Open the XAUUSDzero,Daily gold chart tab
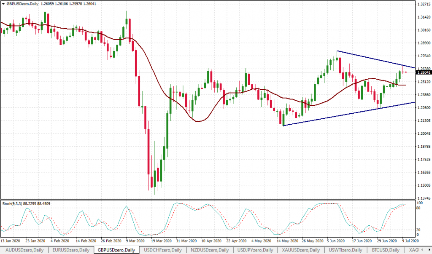Viewport: 432px width, 254px height. click(300, 250)
